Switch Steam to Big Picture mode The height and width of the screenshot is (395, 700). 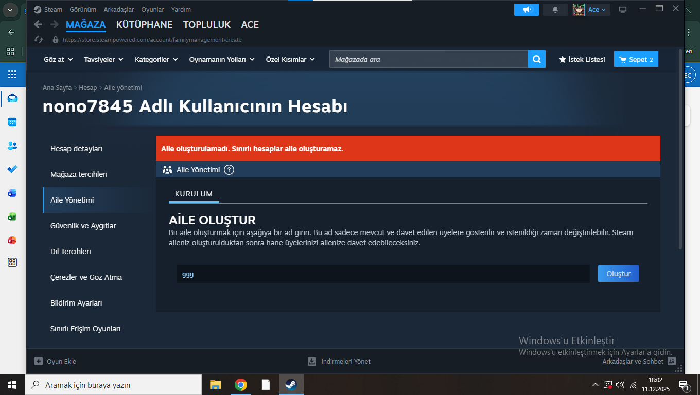pyautogui.click(x=623, y=10)
